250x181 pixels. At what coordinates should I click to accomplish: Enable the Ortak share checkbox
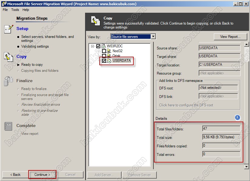pos(104,55)
